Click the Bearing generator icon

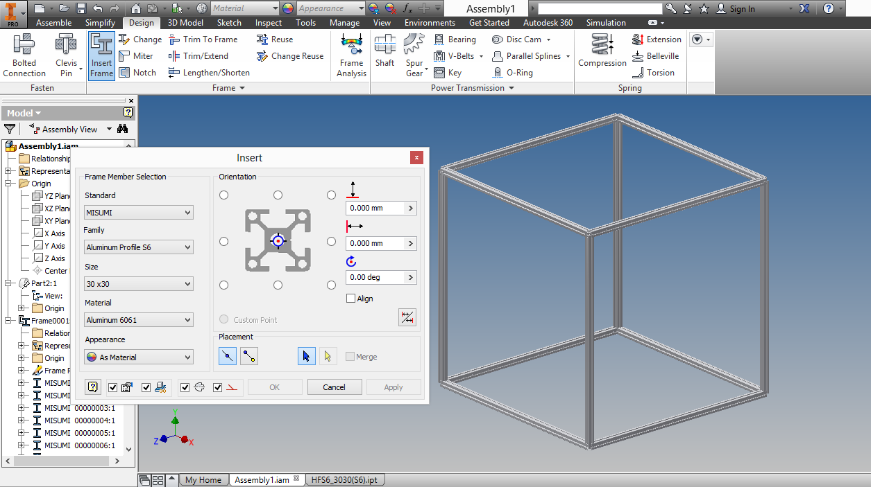tap(439, 39)
